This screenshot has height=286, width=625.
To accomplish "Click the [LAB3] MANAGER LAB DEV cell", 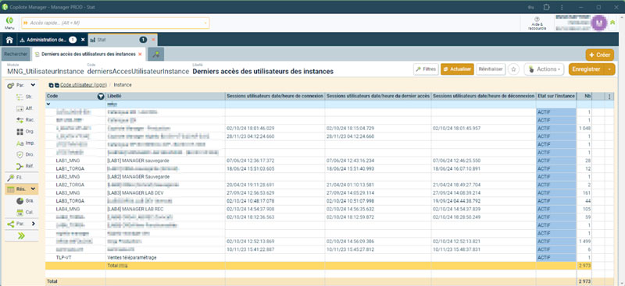I will (x=166, y=193).
